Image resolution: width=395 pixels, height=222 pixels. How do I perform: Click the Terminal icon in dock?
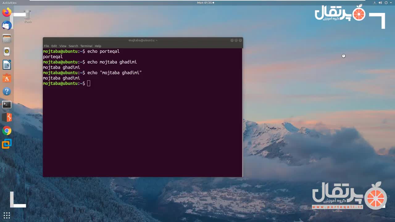(x=7, y=105)
